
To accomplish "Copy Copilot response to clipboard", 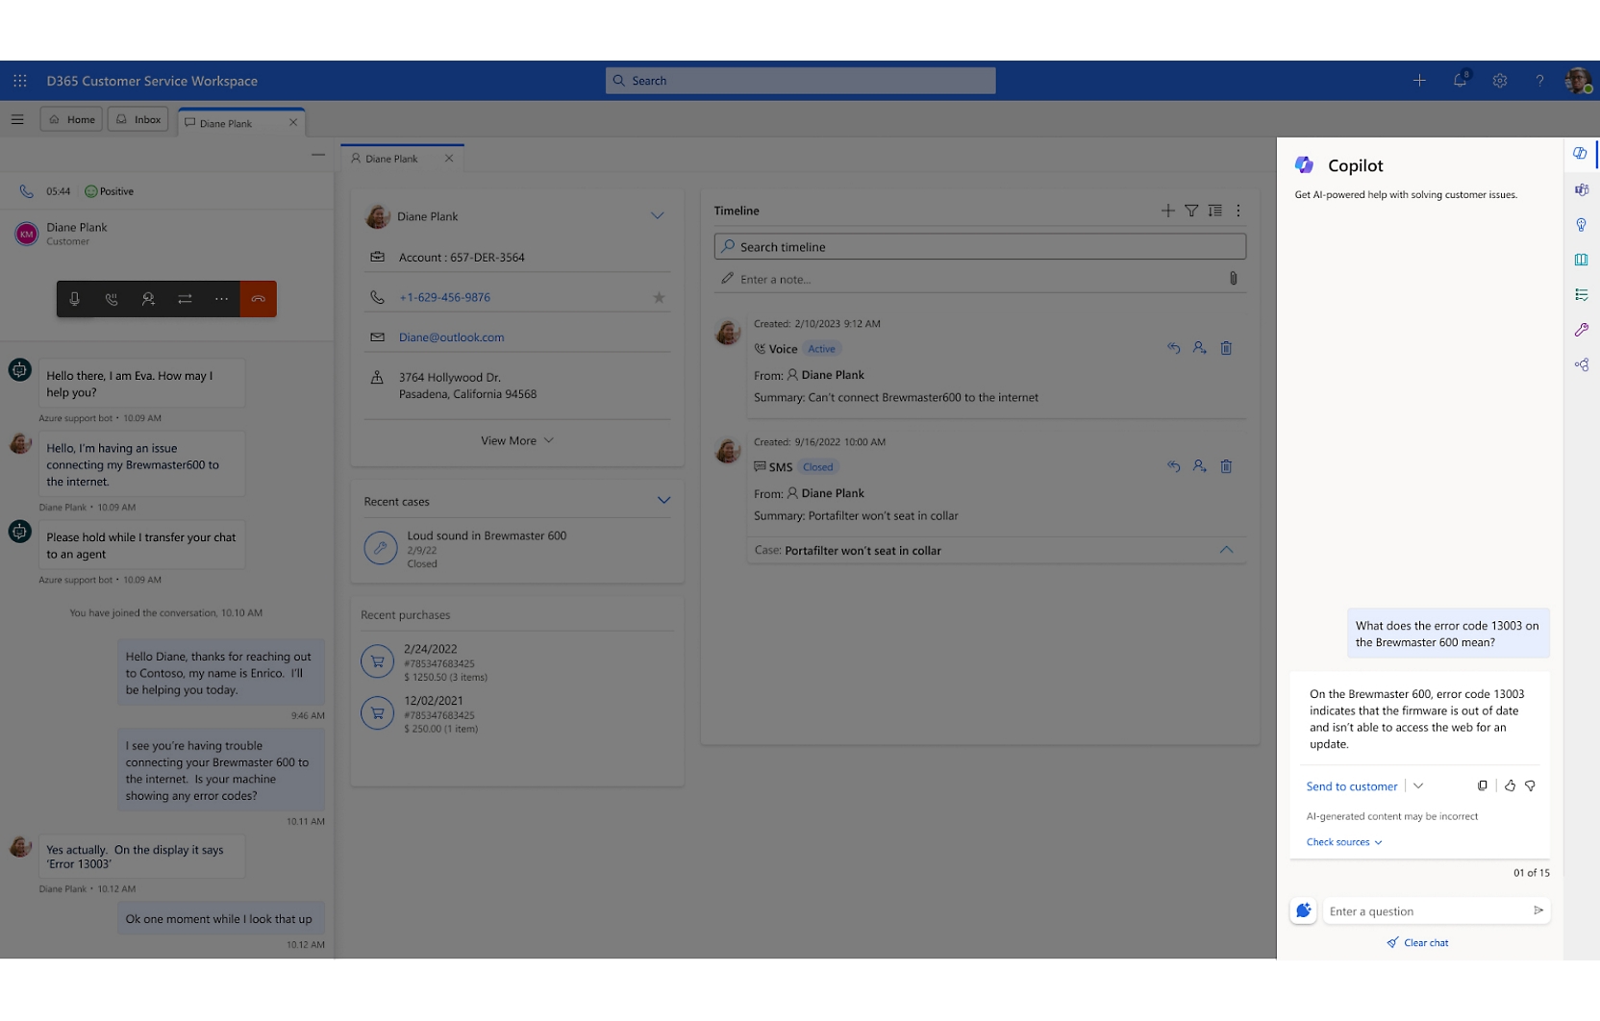I will click(x=1483, y=785).
